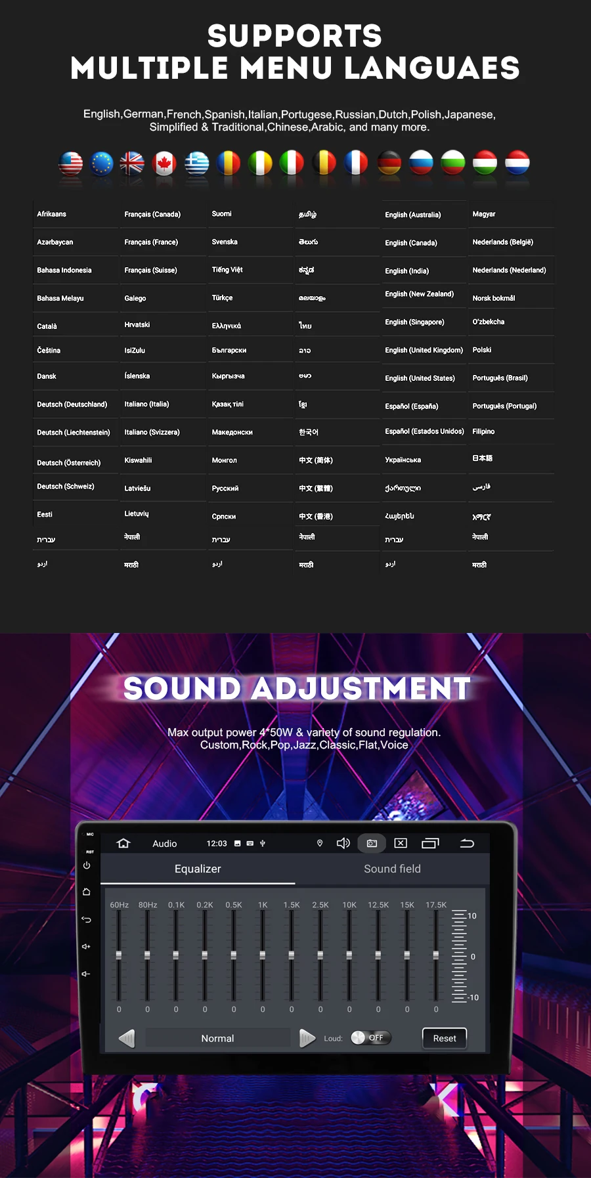This screenshot has width=591, height=1178.
Task: Tap the power button on the left bezel
Action: pyautogui.click(x=87, y=865)
